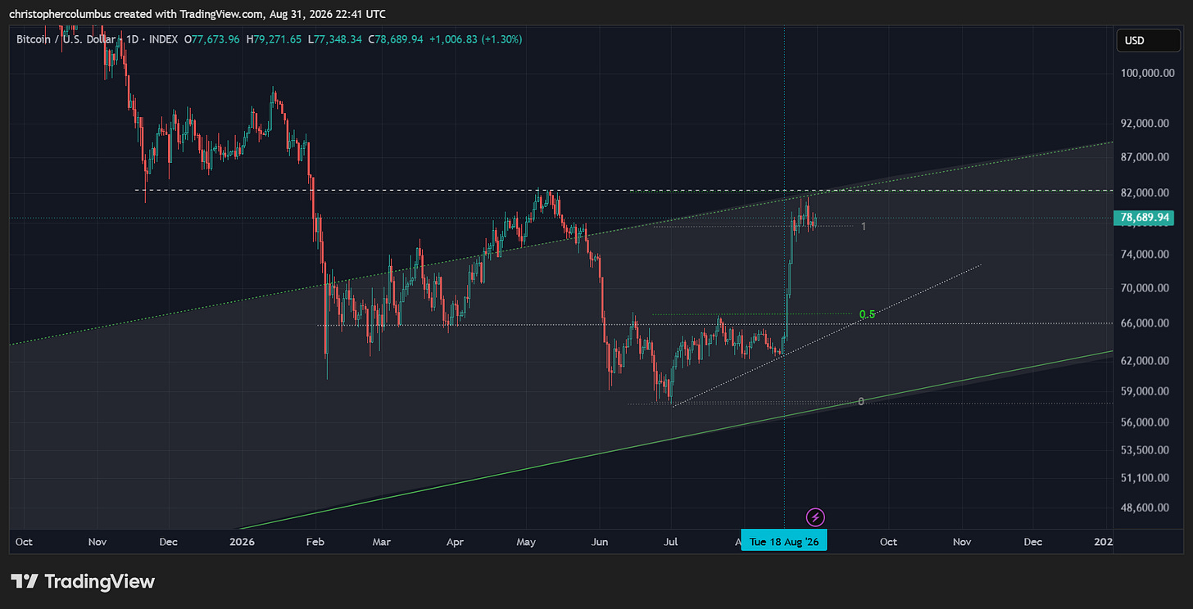1193x609 pixels.
Task: Select the Fibonacci level 1 label
Action: click(864, 226)
